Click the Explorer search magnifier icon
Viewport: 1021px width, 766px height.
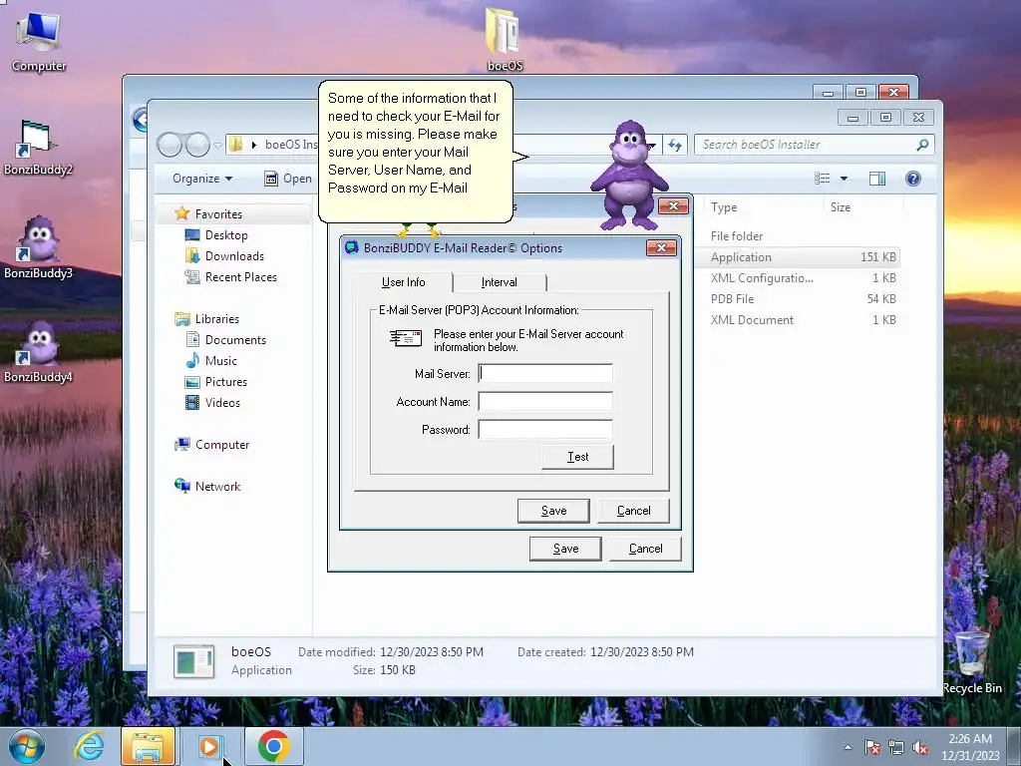click(x=922, y=145)
